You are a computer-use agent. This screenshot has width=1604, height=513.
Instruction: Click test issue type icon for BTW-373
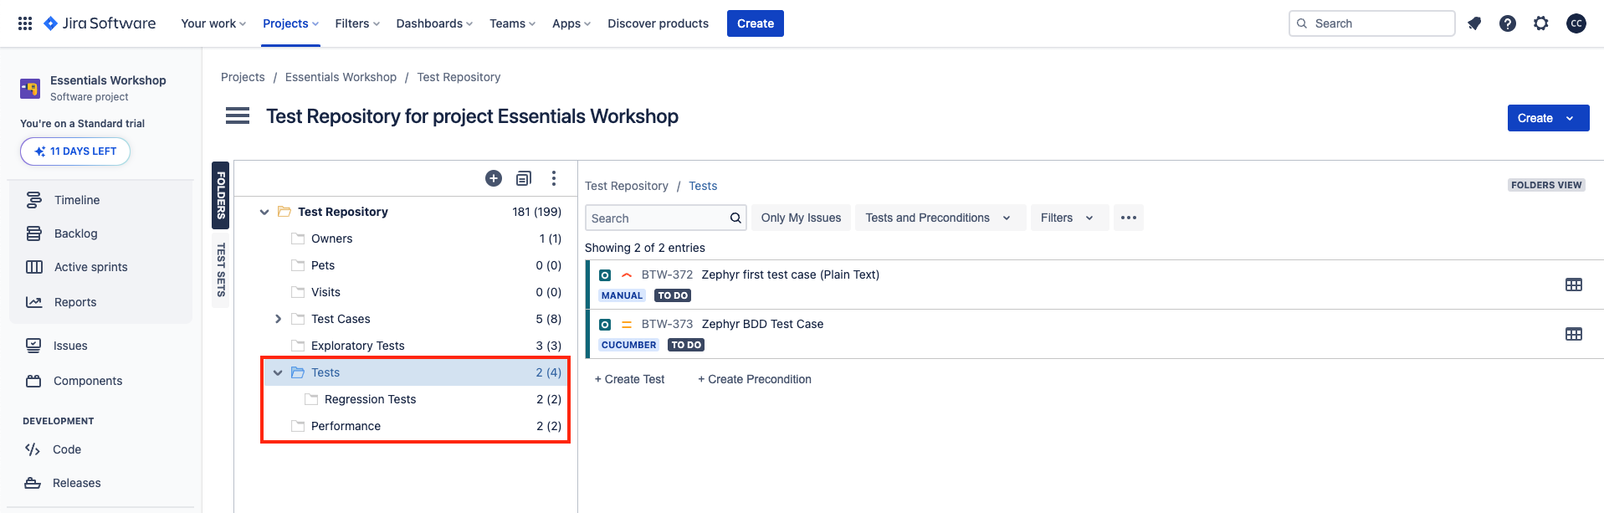pyautogui.click(x=605, y=324)
